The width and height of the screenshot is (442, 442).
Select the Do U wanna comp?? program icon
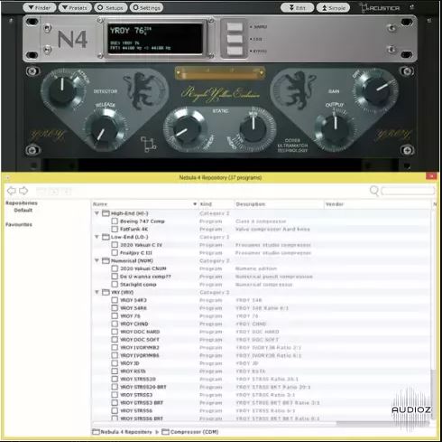115,277
